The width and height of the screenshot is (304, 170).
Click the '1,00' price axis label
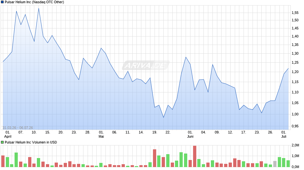pos(295,114)
